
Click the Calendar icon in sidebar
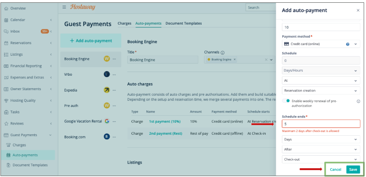(7, 20)
